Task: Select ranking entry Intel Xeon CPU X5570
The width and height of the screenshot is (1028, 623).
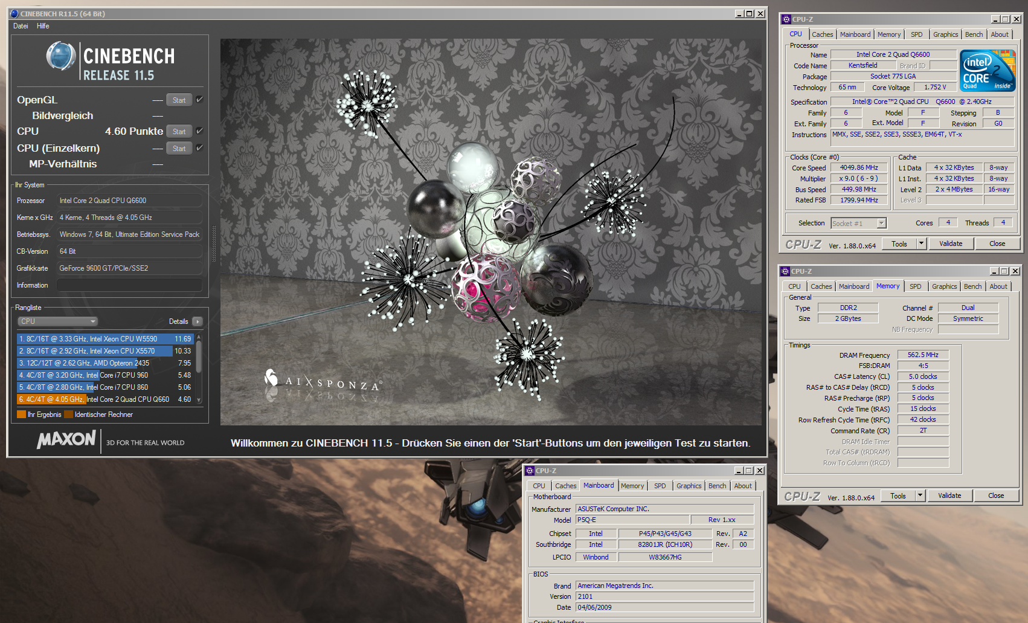Action: (105, 351)
